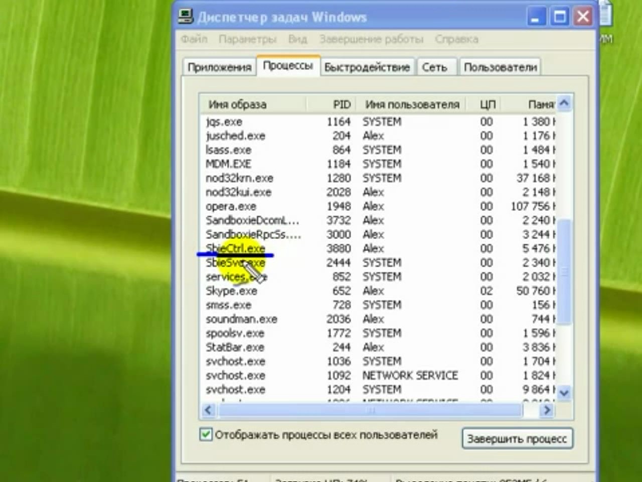Click the vertical scrollbar thumb

tap(564, 272)
